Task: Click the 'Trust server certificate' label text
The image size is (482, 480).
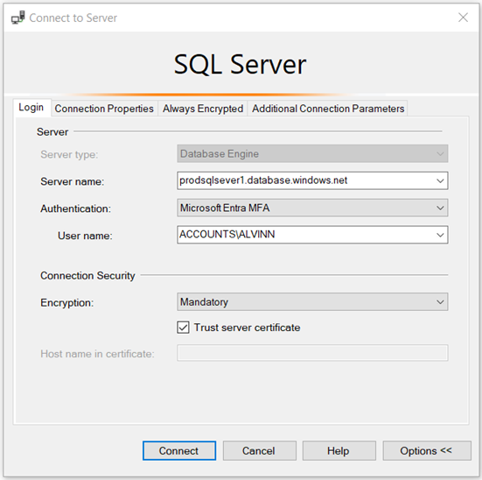Action: tap(247, 328)
